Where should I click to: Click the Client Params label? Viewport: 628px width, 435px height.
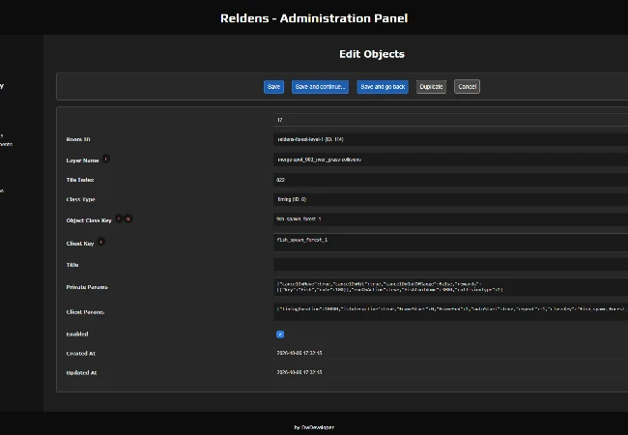[x=85, y=312]
